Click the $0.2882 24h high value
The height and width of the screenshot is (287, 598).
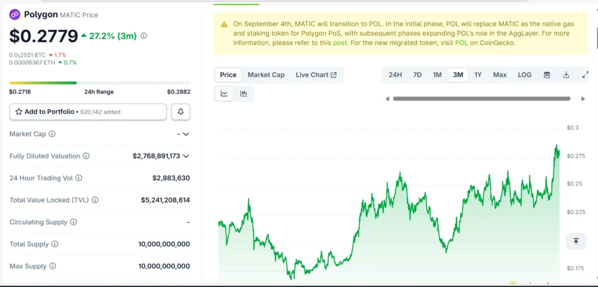(179, 92)
